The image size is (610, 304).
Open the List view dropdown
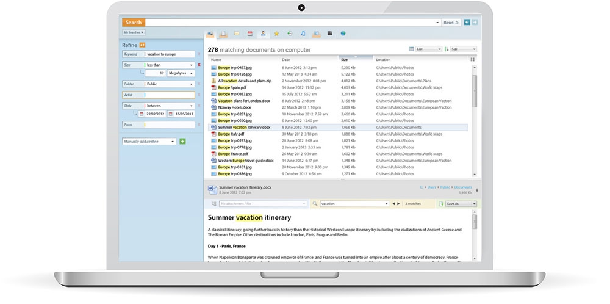(429, 49)
